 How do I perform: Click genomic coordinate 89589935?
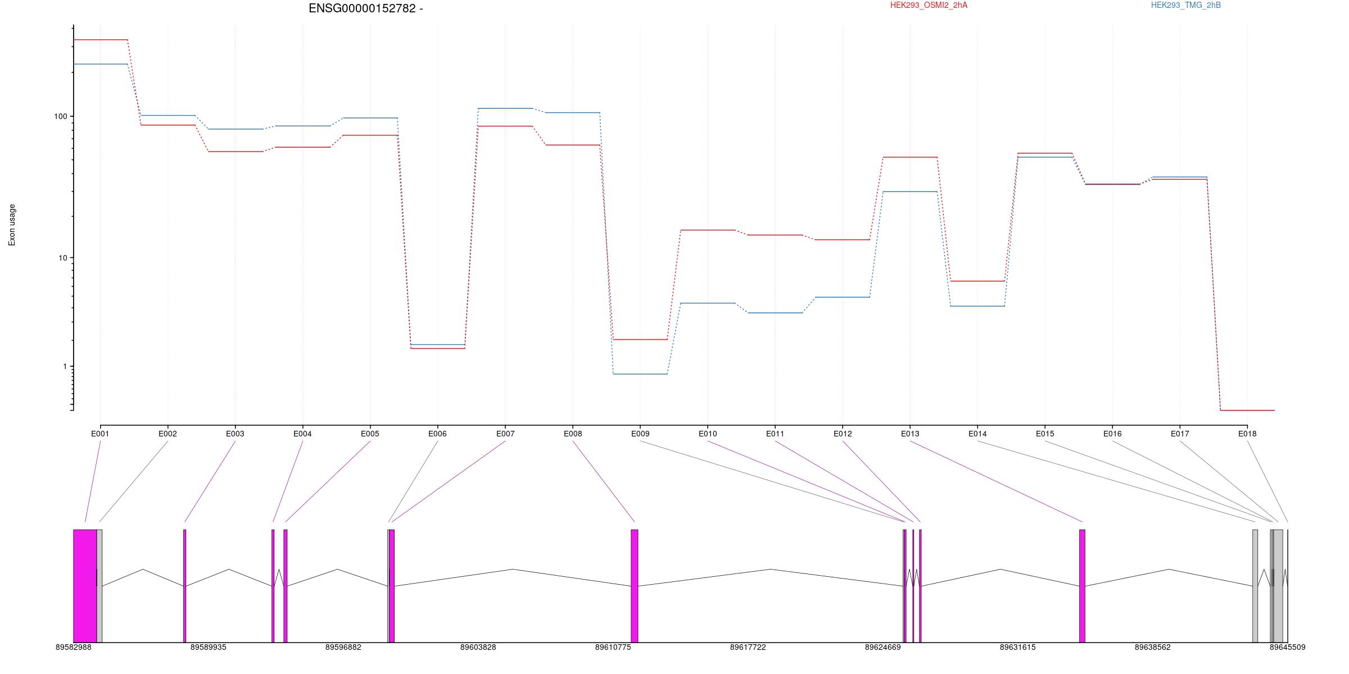[x=209, y=647]
